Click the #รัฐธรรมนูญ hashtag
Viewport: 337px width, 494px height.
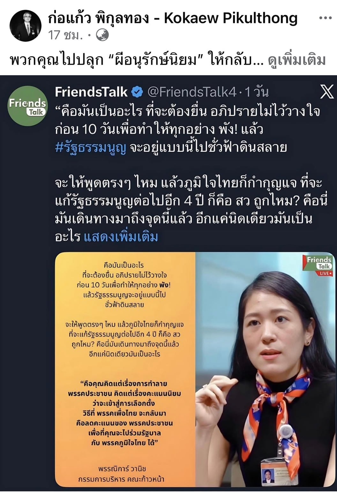pos(91,148)
